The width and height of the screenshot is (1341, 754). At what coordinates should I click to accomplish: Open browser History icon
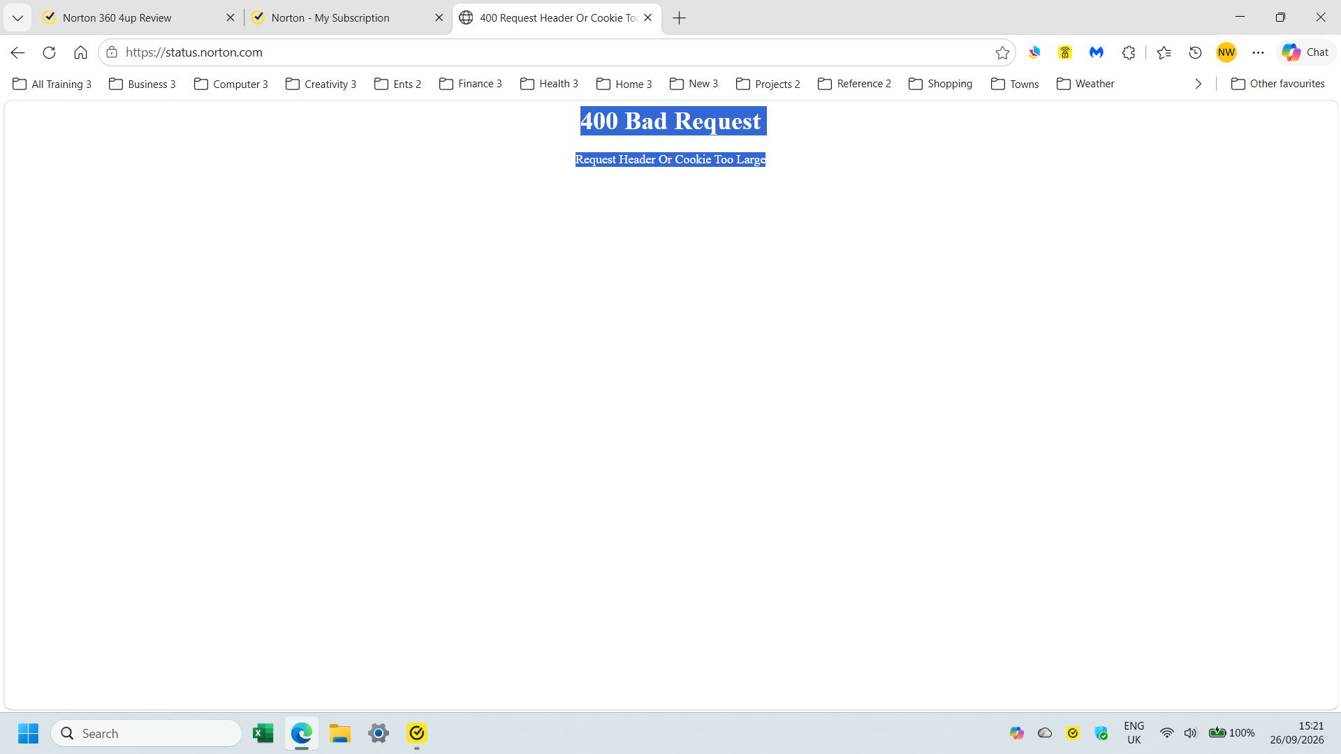1195,52
